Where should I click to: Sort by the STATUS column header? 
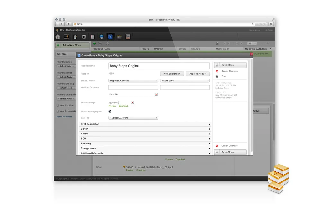(196, 49)
